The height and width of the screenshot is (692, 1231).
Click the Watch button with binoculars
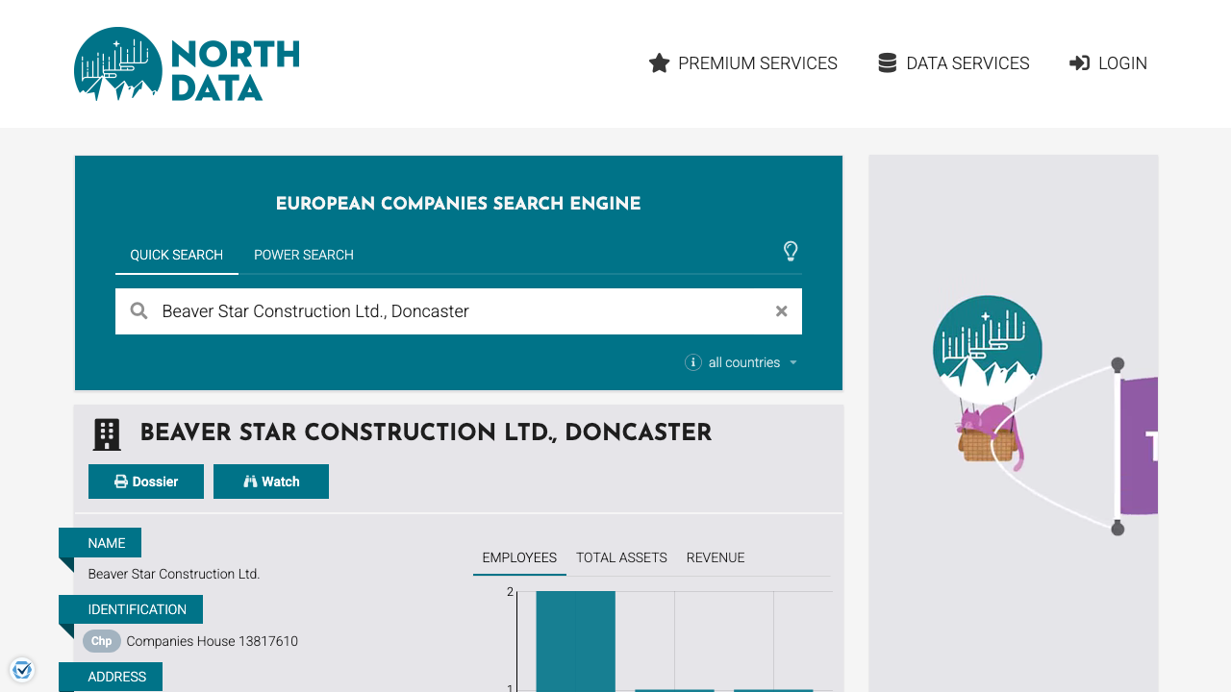point(270,481)
